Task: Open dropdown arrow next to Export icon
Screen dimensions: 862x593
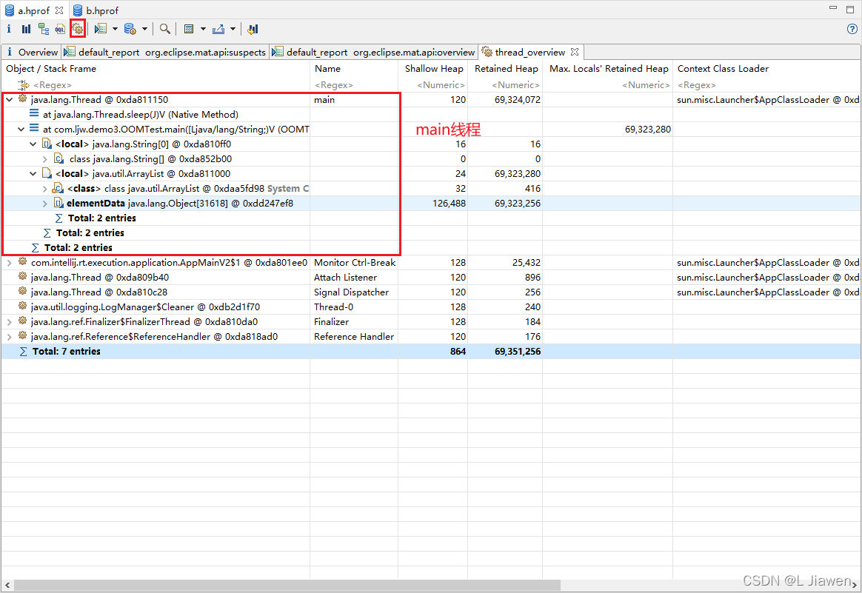Action: coord(233,29)
